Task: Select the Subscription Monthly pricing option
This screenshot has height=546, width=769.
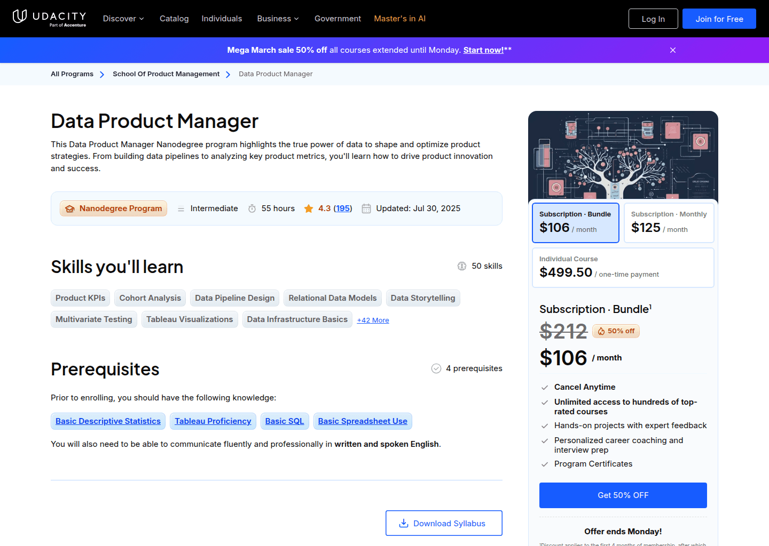Action: 669,222
